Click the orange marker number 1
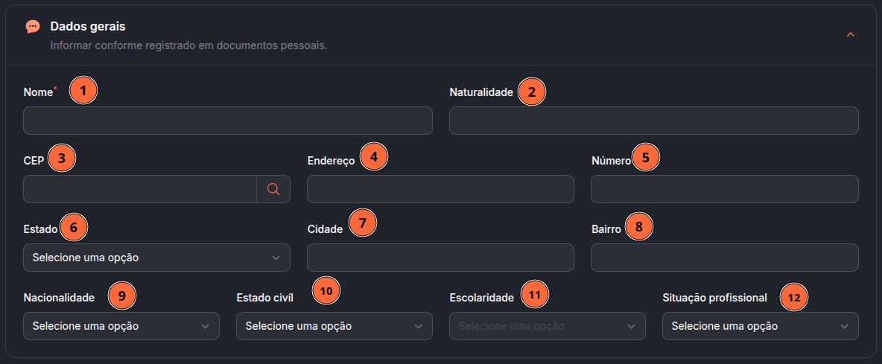Image resolution: width=882 pixels, height=364 pixels. tap(83, 90)
